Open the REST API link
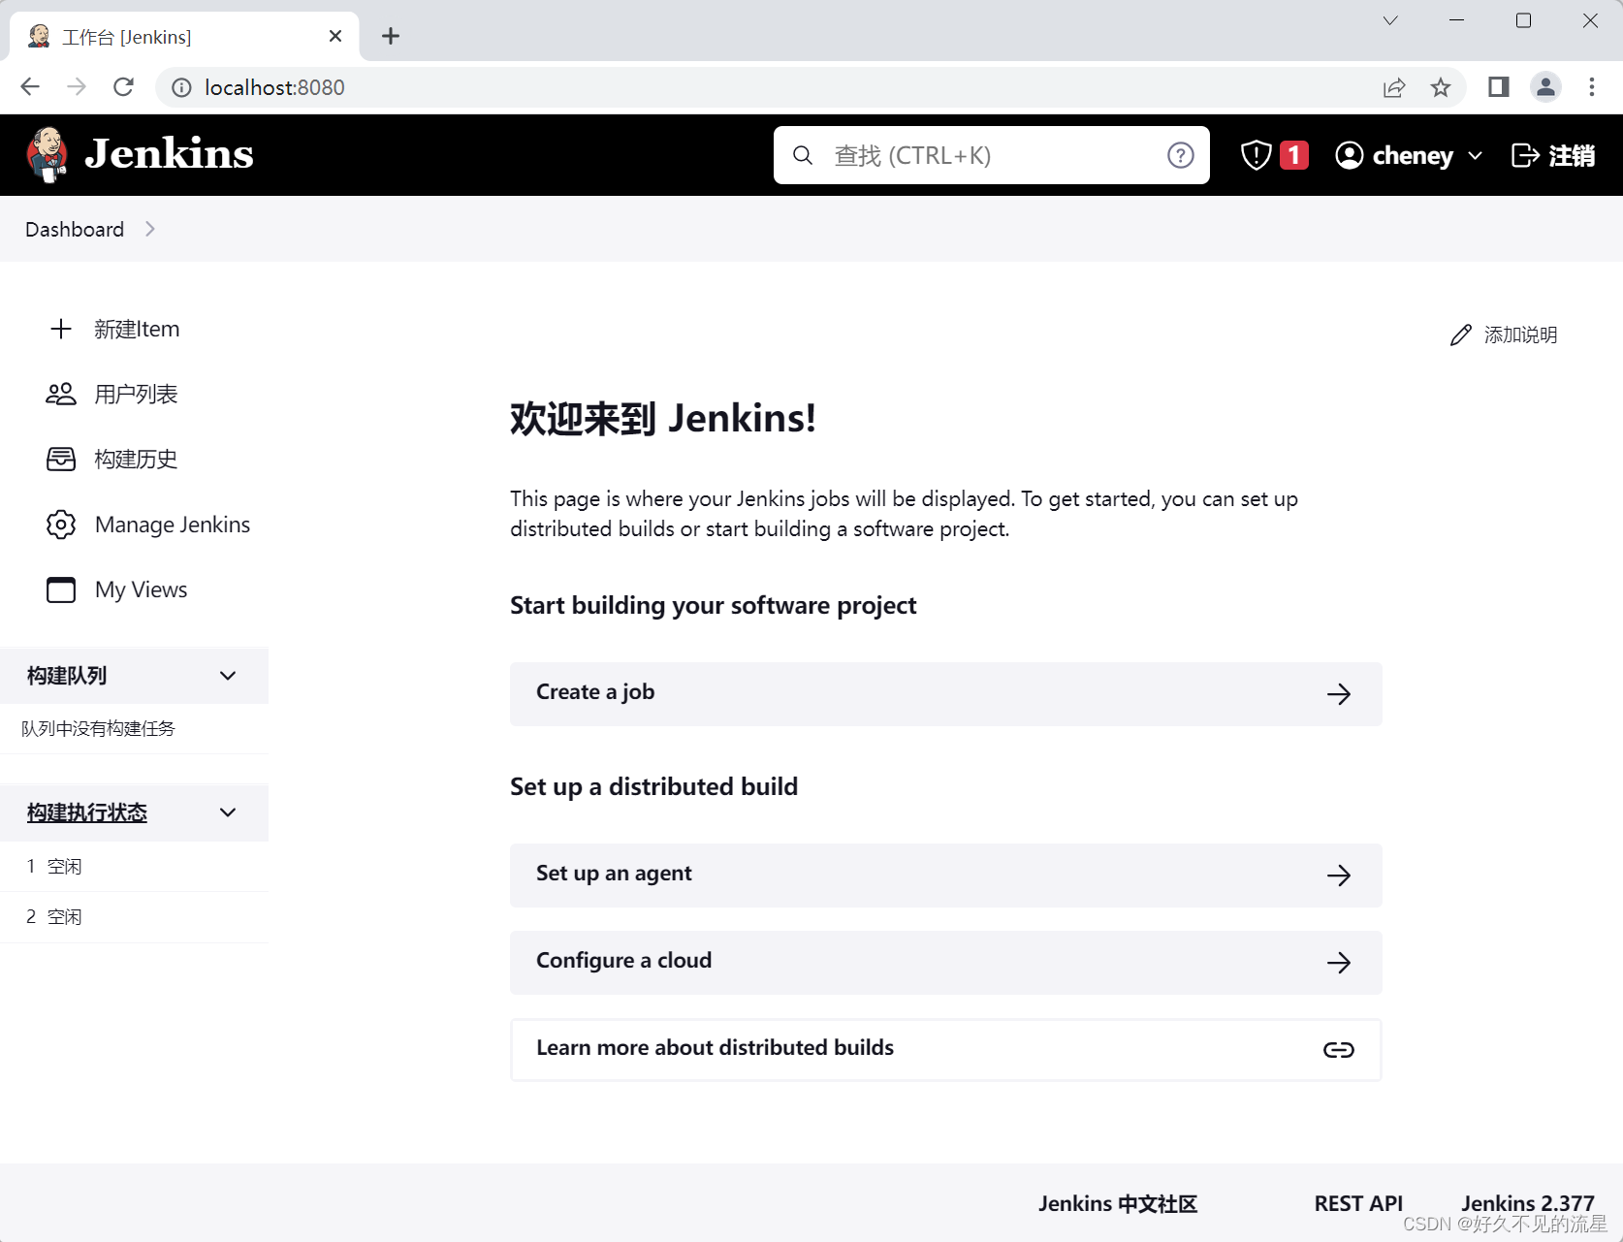The width and height of the screenshot is (1623, 1242). (1357, 1202)
